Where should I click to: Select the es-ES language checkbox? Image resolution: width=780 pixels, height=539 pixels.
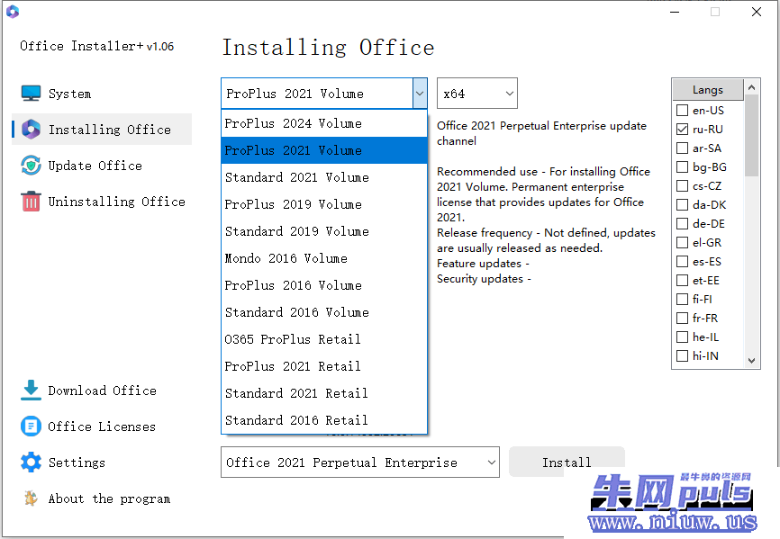point(682,261)
